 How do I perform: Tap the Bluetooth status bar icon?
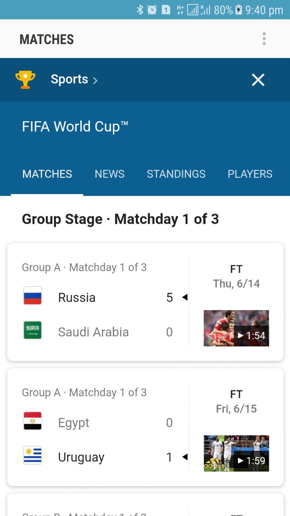140,10
